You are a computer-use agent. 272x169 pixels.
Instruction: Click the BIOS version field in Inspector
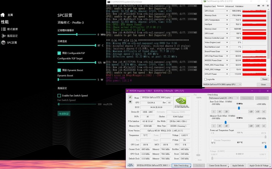tap(156, 107)
